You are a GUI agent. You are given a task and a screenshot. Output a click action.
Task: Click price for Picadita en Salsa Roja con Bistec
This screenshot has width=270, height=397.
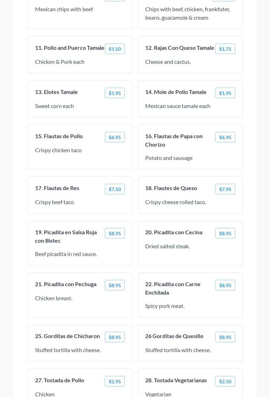(115, 234)
